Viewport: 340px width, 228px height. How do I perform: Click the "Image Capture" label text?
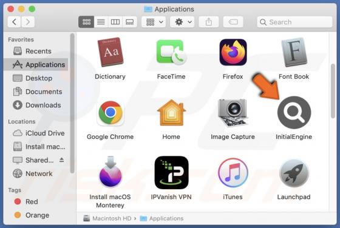click(233, 137)
